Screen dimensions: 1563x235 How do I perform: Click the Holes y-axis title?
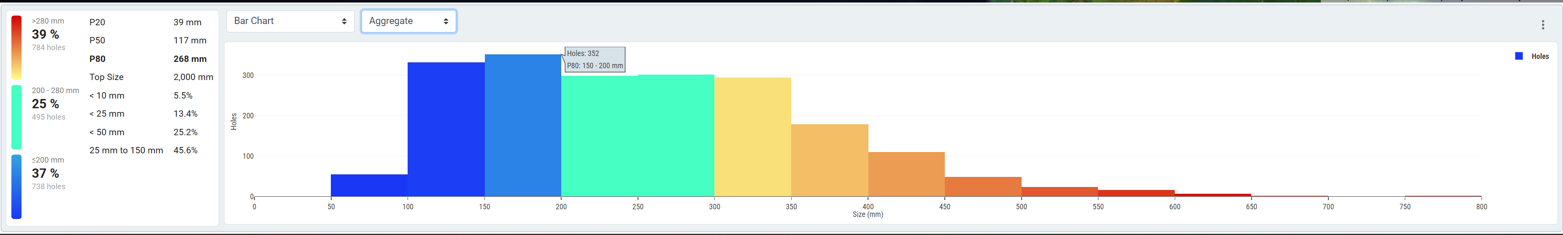coord(234,122)
